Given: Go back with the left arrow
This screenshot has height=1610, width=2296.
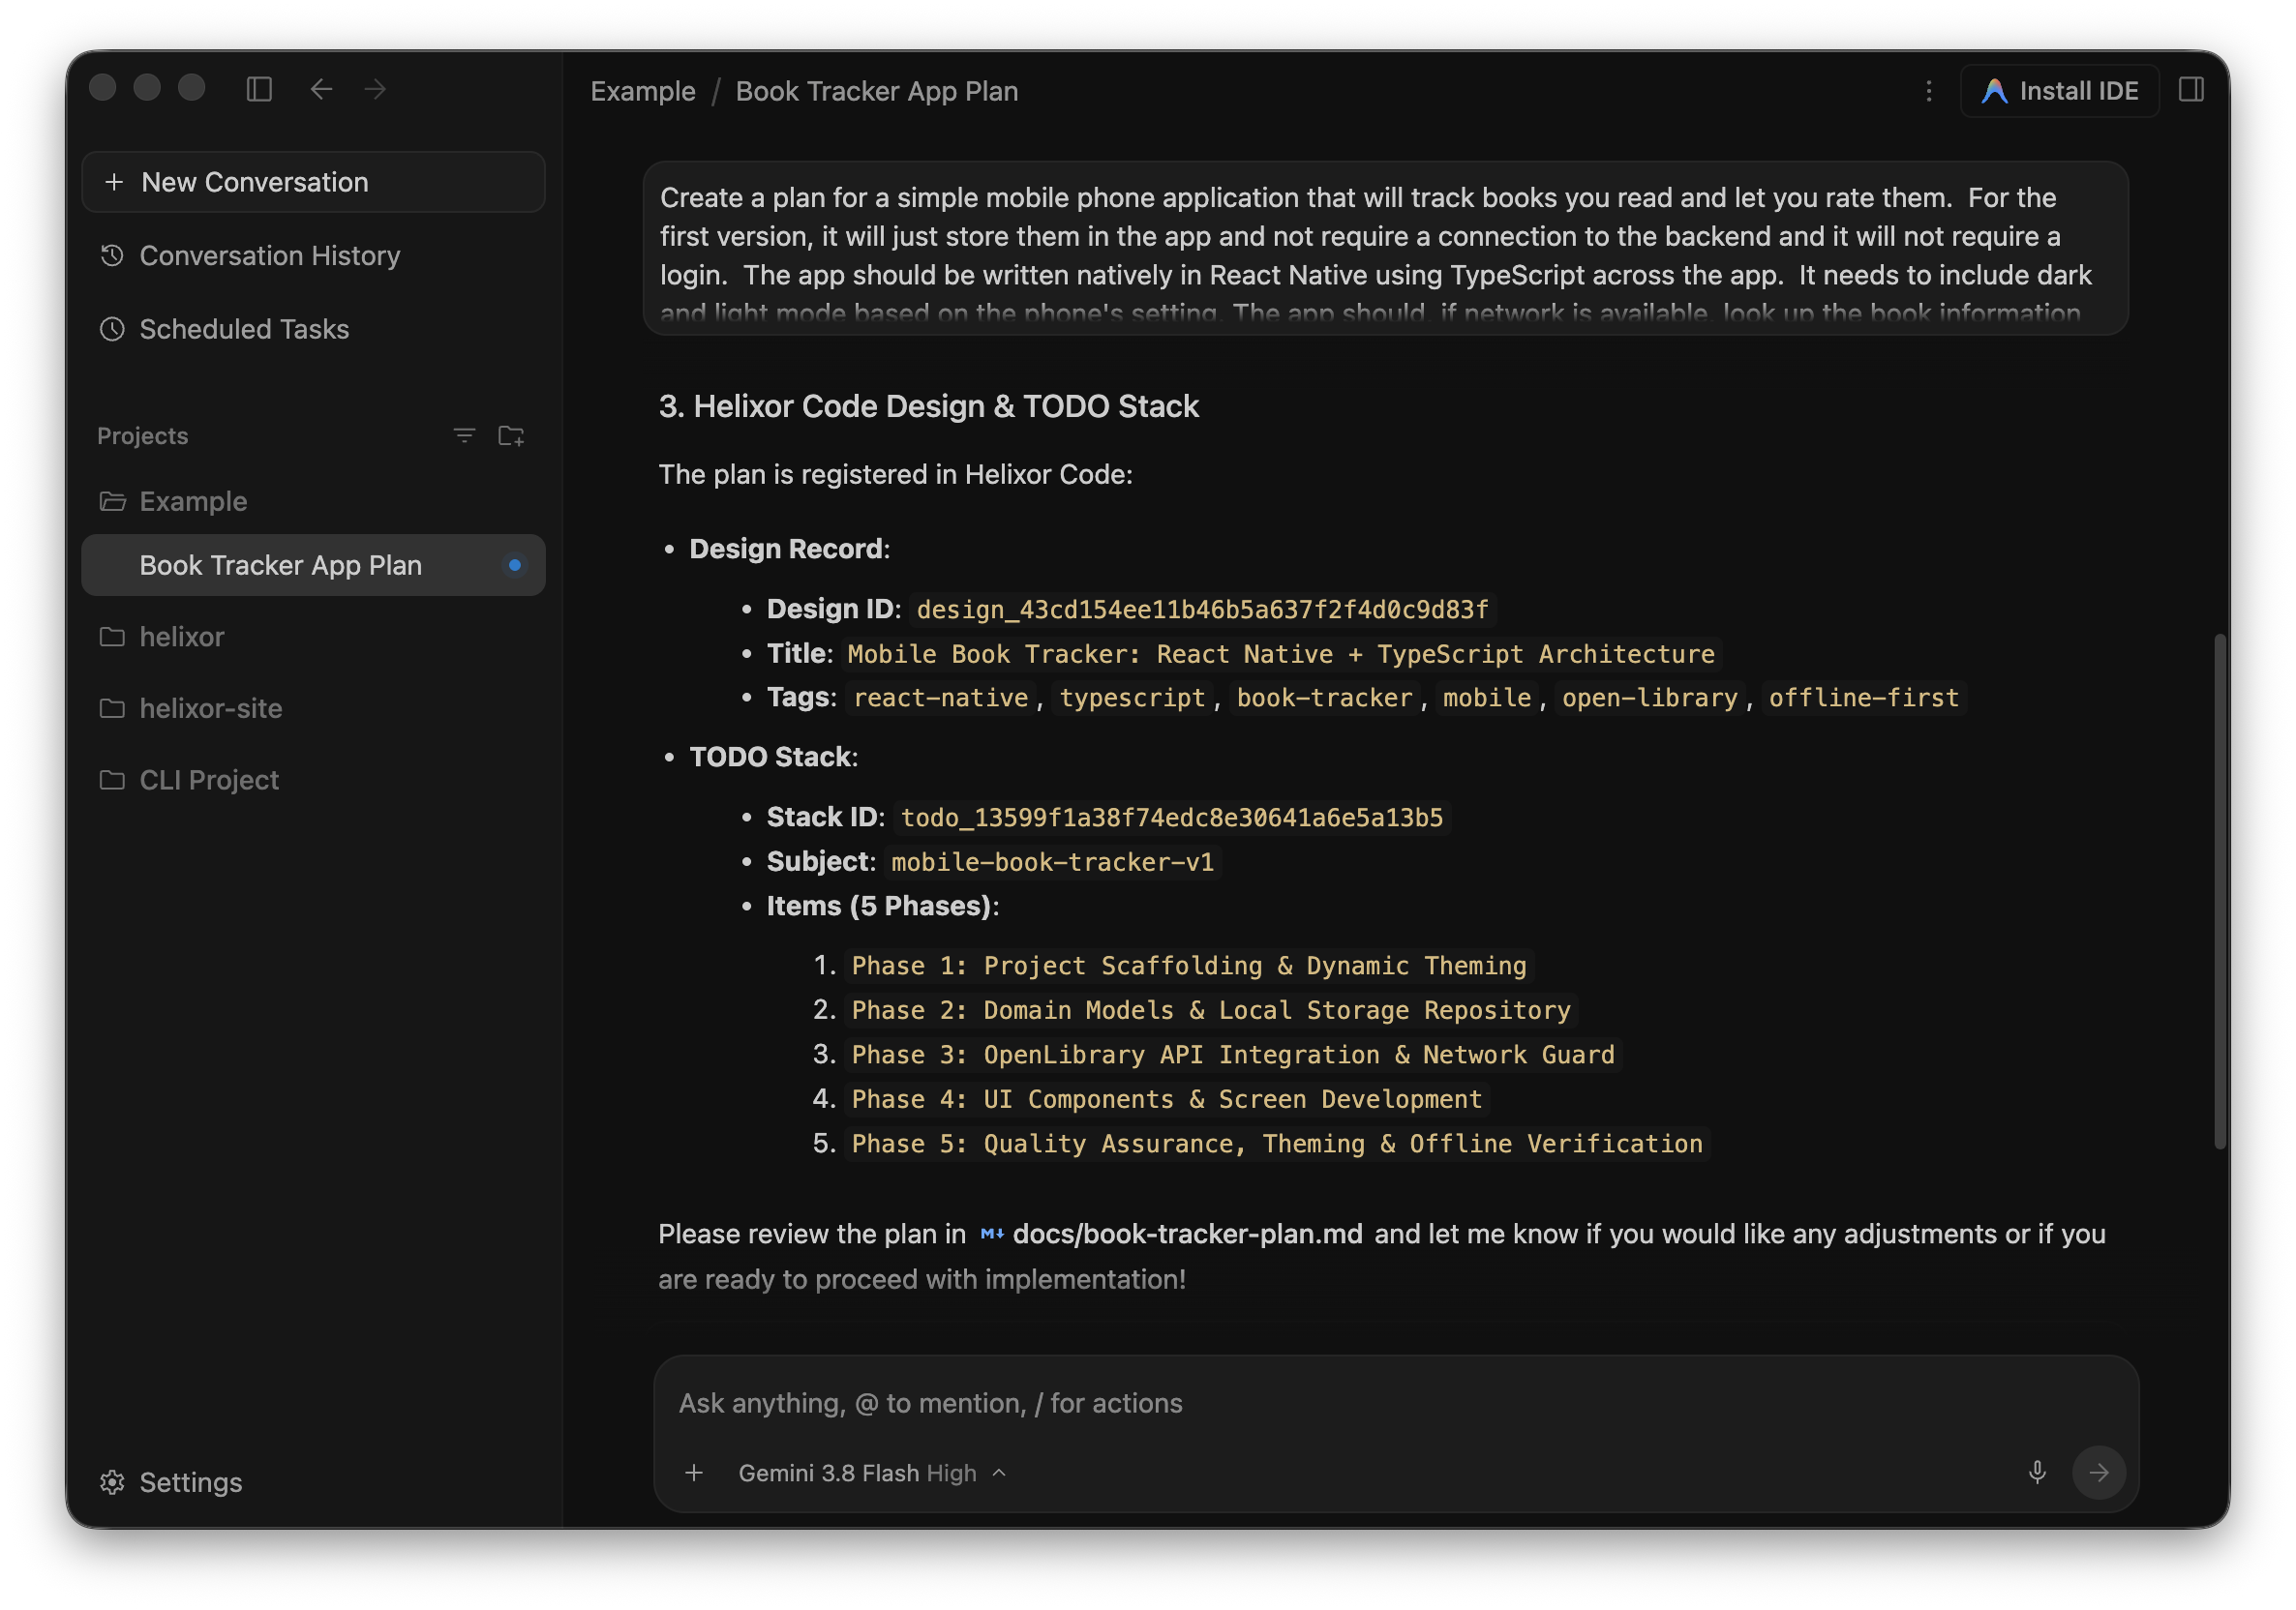Looking at the screenshot, I should pyautogui.click(x=321, y=90).
